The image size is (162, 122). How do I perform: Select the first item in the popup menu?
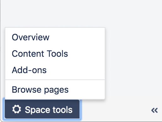pyautogui.click(x=55, y=37)
